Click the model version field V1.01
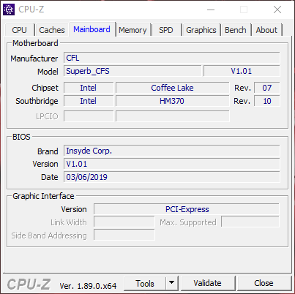This screenshot has height=294, width=295. pos(242,71)
